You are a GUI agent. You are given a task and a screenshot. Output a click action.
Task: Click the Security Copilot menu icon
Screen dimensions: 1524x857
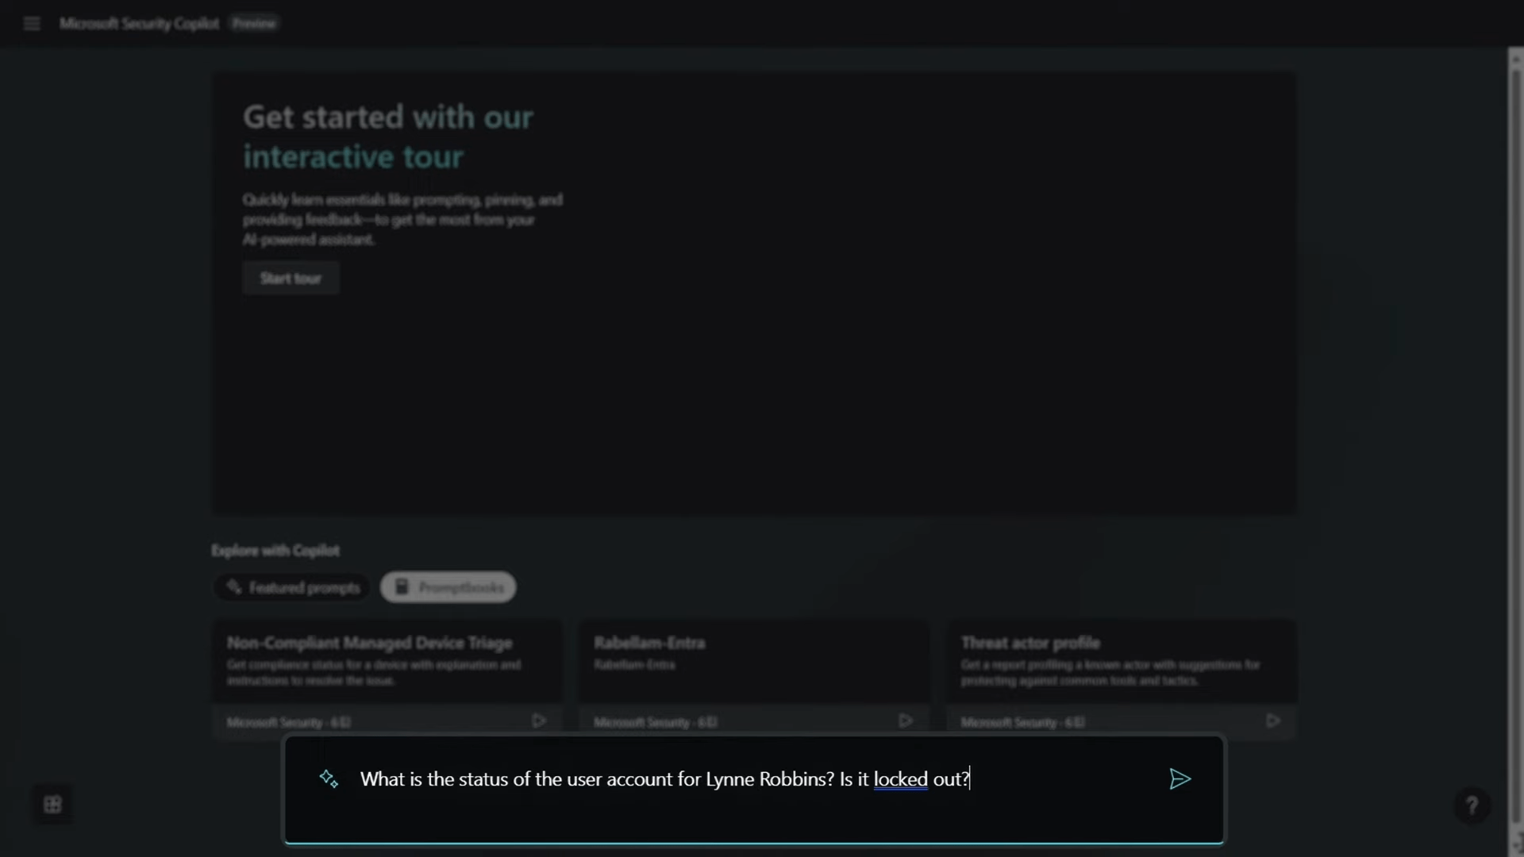click(x=32, y=23)
